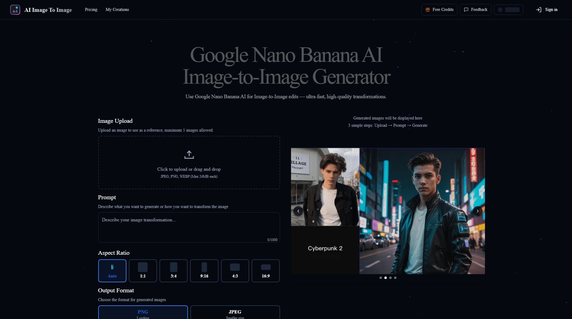Click the 'Aspect Ratio' heading
572x319 pixels.
pyautogui.click(x=114, y=253)
